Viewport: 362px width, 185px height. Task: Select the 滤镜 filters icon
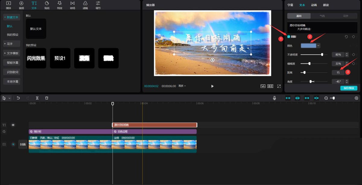point(85,5)
